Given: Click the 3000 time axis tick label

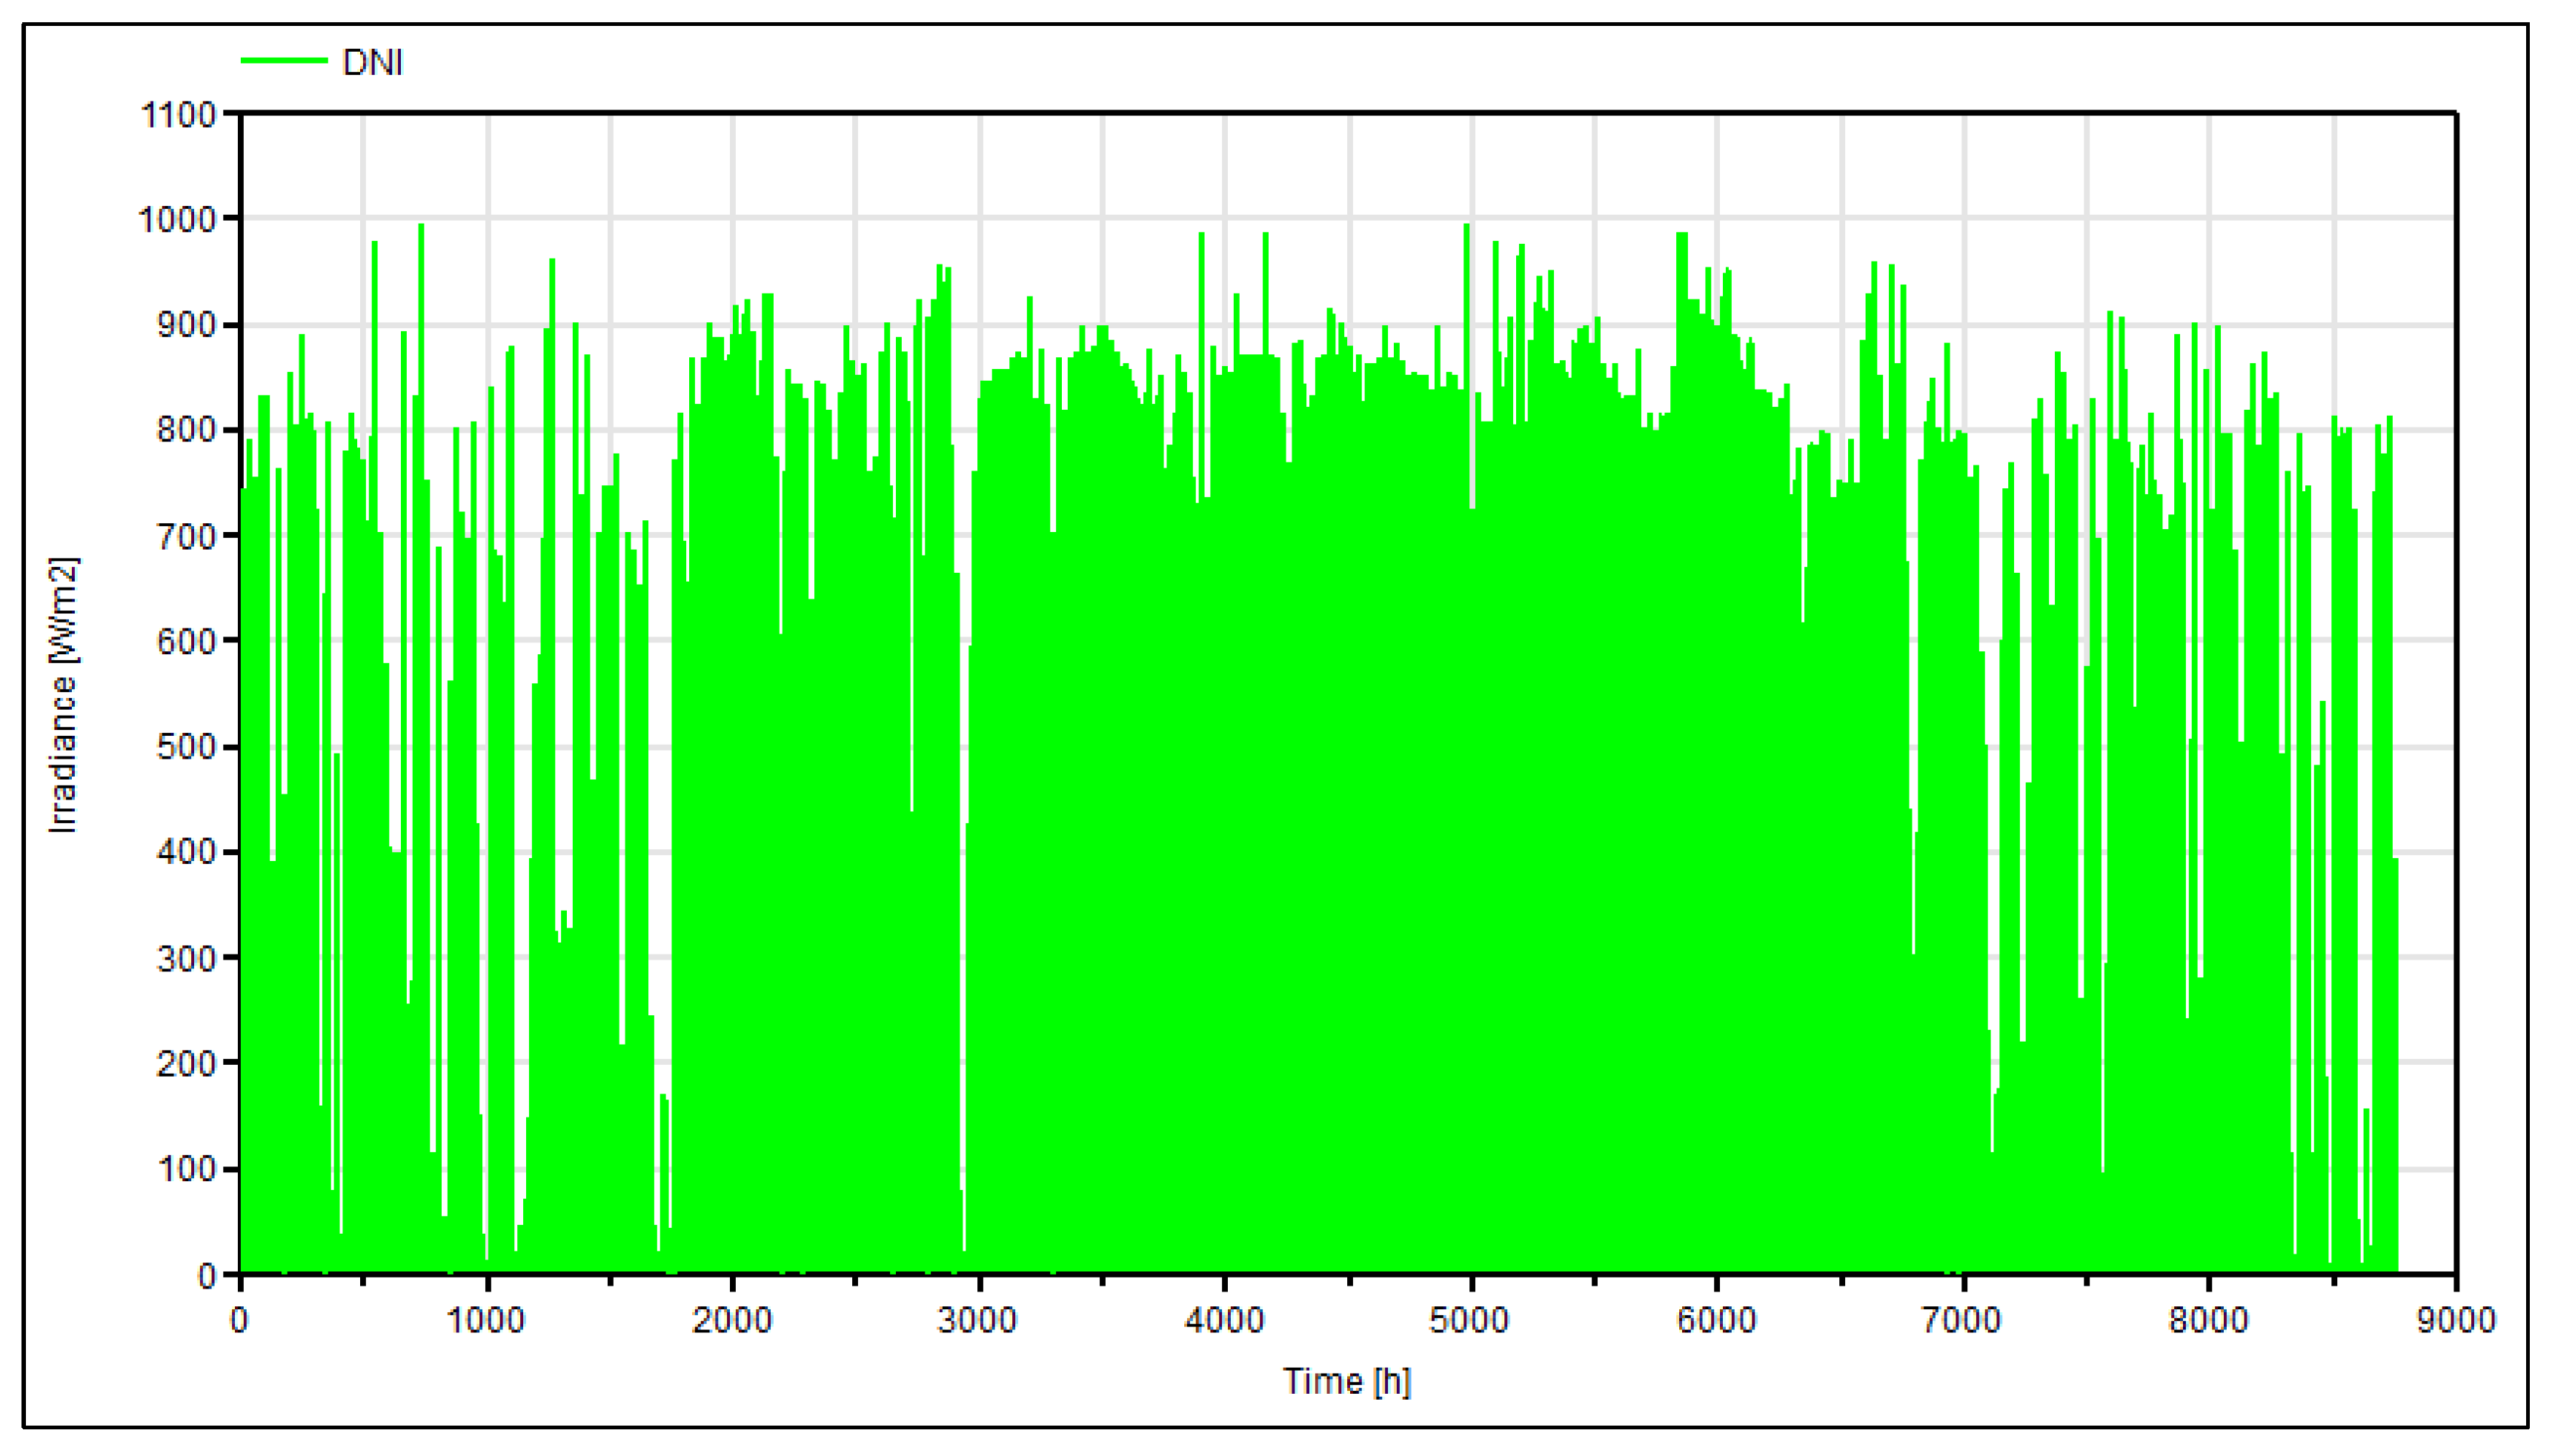Looking at the screenshot, I should point(977,1320).
